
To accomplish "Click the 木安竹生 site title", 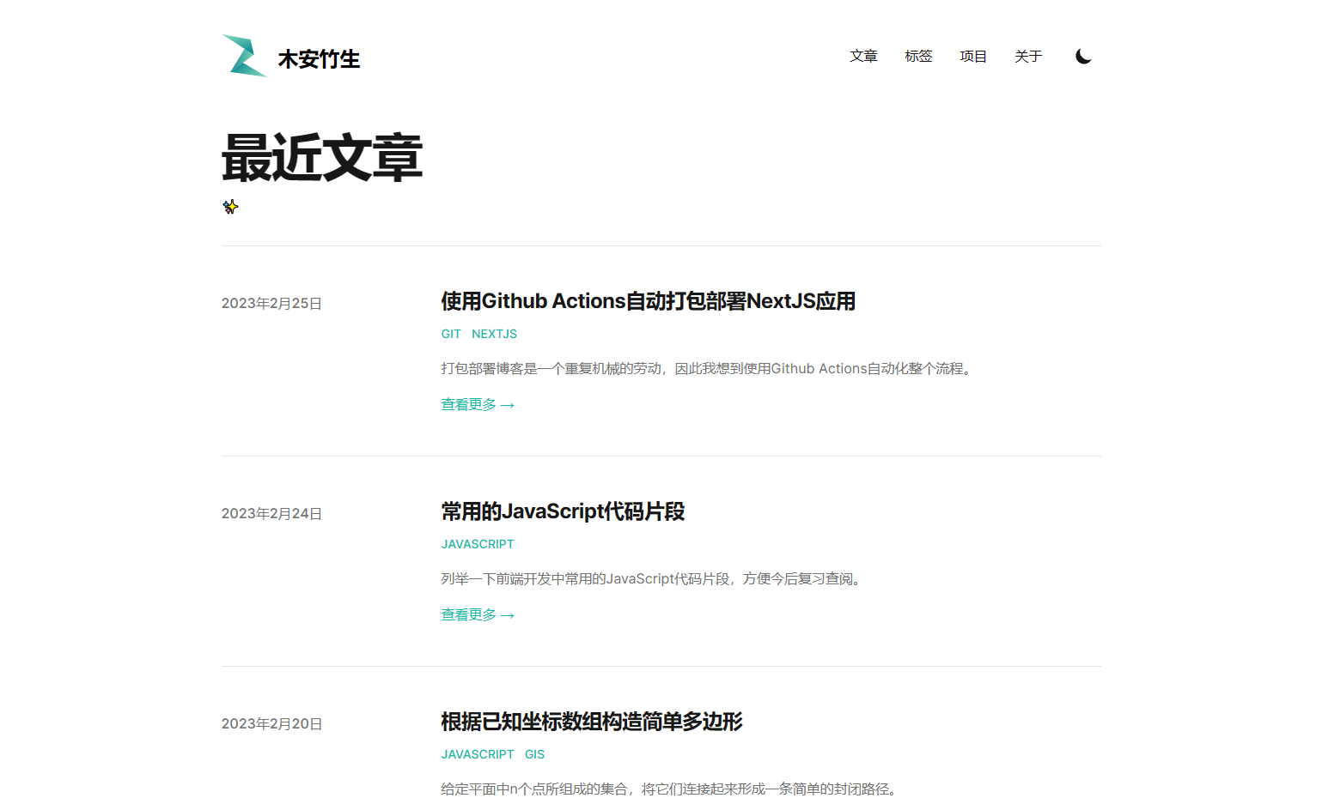I will pos(319,59).
